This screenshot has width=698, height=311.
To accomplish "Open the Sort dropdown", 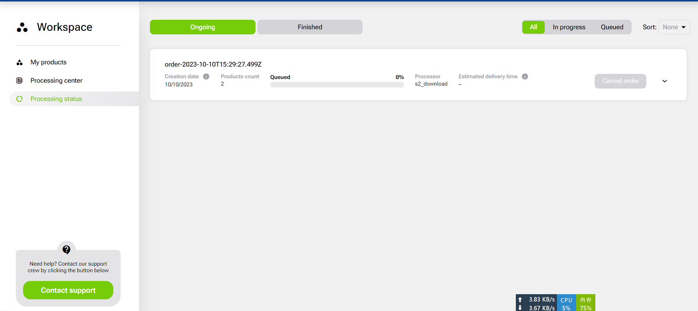I will [x=674, y=27].
